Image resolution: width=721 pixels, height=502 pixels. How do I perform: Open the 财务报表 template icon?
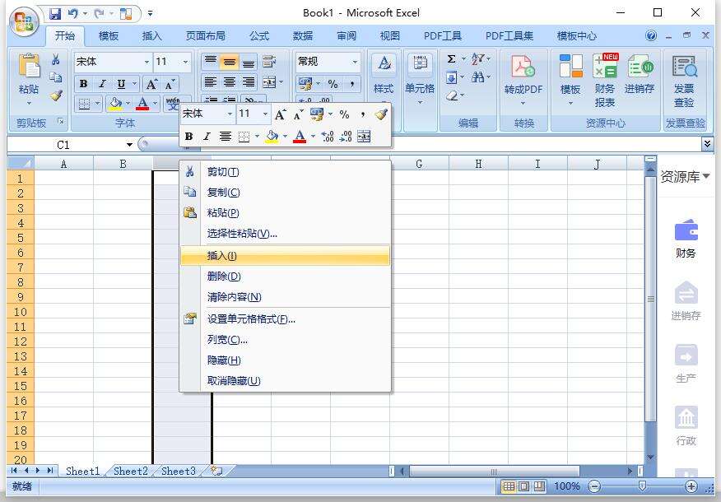605,66
